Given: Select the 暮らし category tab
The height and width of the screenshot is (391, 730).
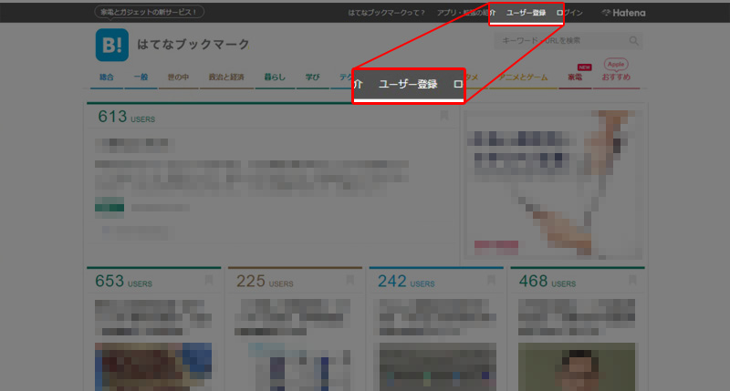Looking at the screenshot, I should 275,77.
